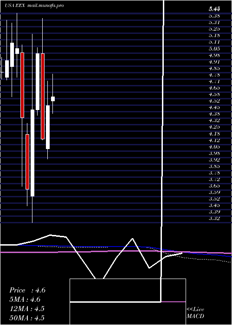Image resolution: width=232 pixels, height=325 pixels.
Task: Click the 5.11 price axis label
Action: 214,42
